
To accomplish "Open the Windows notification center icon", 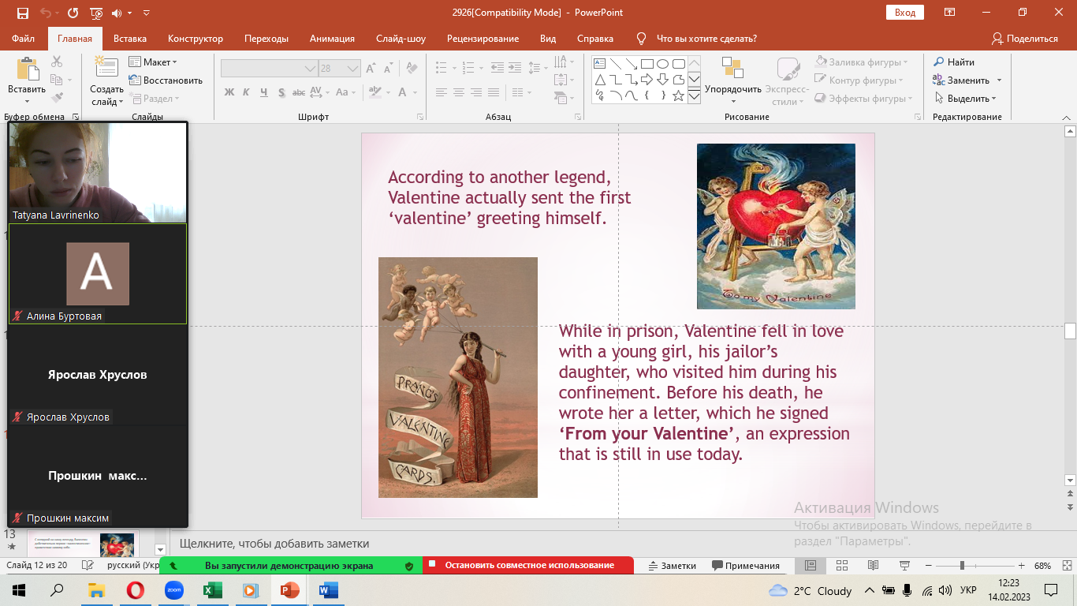I will pyautogui.click(x=1050, y=590).
